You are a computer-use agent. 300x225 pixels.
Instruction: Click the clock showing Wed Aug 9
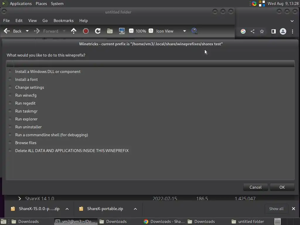coord(283,4)
